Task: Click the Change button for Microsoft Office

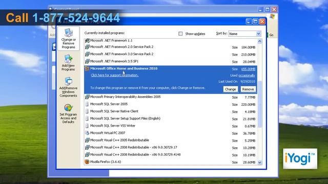Action: click(x=230, y=89)
